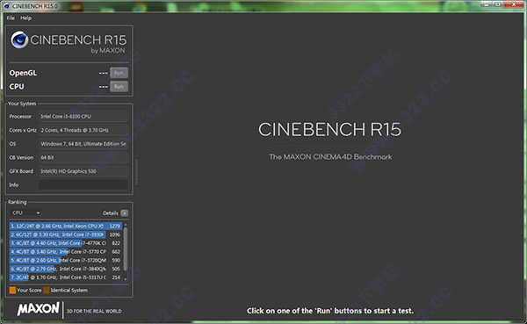
Task: Click the left panel collapse grip handle
Action: (x=136, y=172)
